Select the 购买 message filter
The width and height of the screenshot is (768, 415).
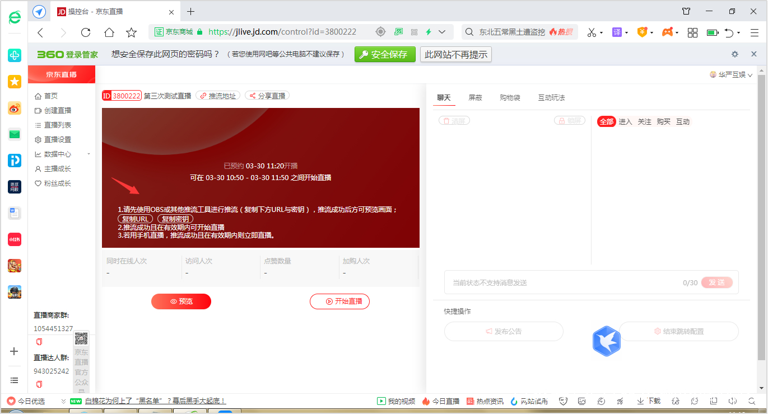coord(663,121)
